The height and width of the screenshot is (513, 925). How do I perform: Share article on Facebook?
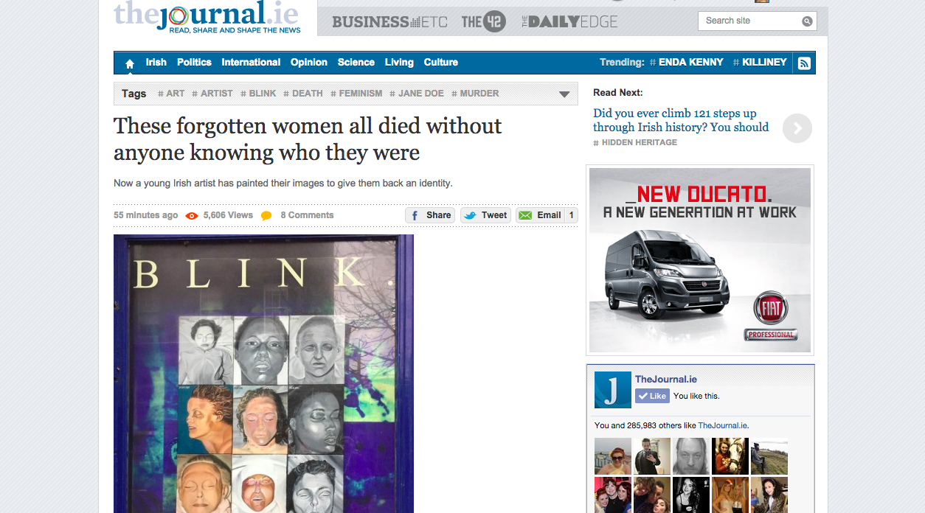[x=430, y=215]
